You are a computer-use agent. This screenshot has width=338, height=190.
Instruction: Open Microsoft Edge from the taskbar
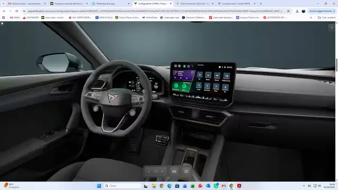click(x=170, y=186)
